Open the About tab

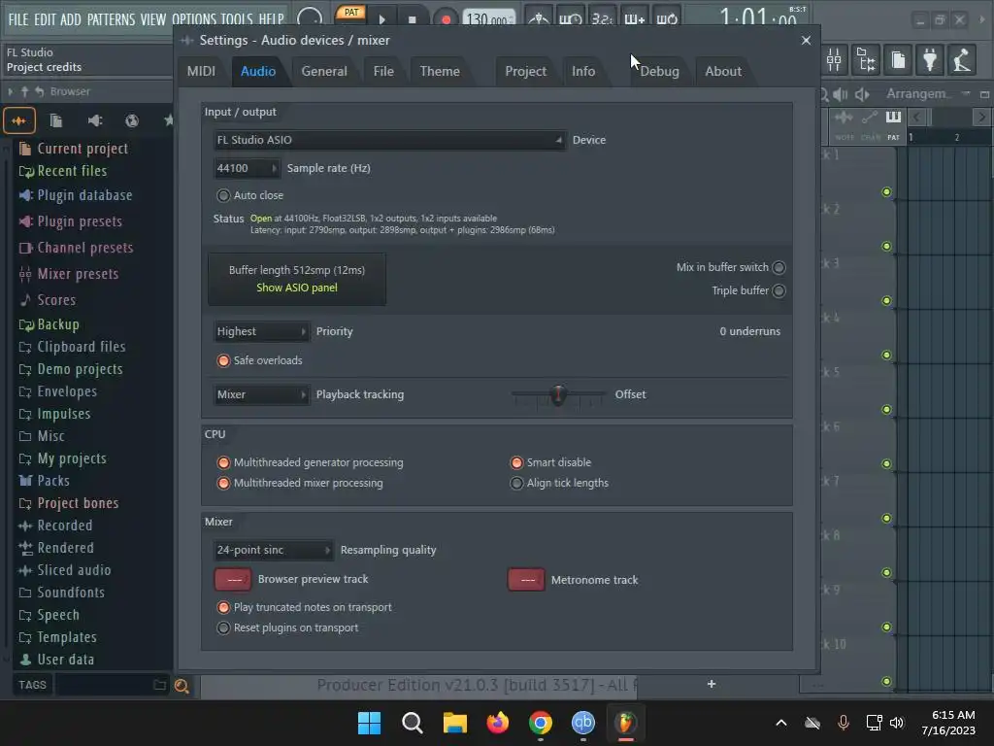(x=723, y=71)
